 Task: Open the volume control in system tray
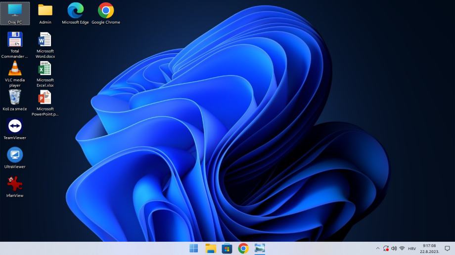pyautogui.click(x=394, y=249)
